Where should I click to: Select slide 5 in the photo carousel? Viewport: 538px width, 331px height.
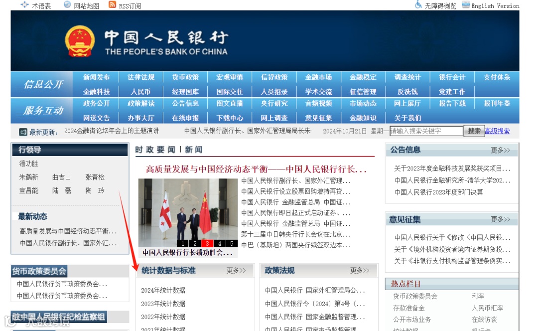pos(232,243)
